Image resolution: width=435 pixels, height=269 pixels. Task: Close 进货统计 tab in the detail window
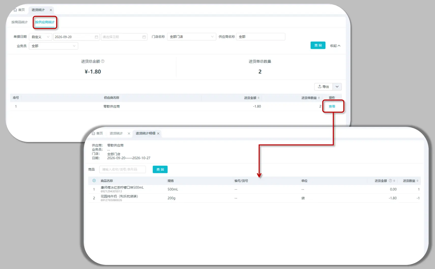[129, 134]
